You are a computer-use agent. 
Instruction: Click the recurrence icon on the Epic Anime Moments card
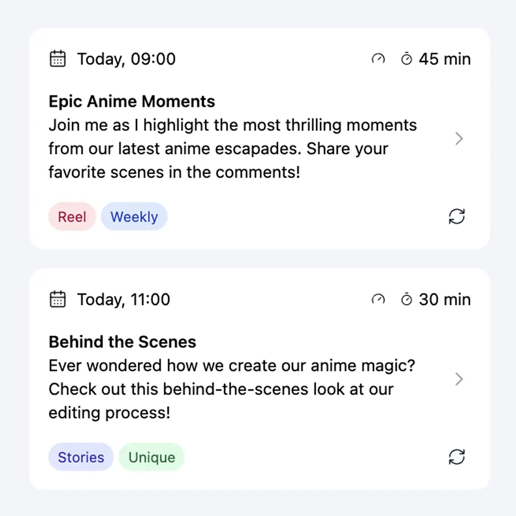tap(456, 216)
